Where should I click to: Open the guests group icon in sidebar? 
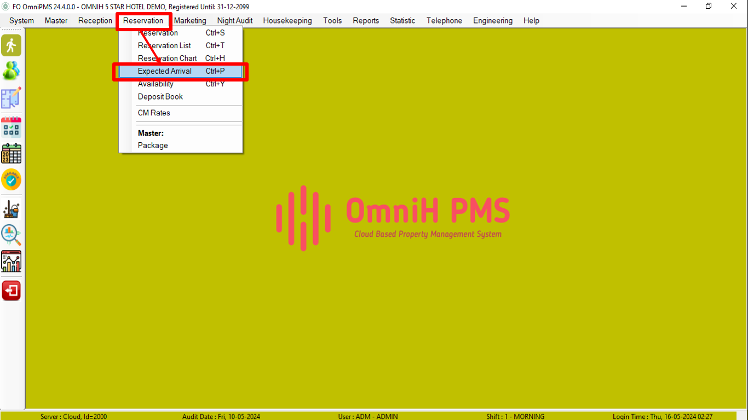[11, 71]
